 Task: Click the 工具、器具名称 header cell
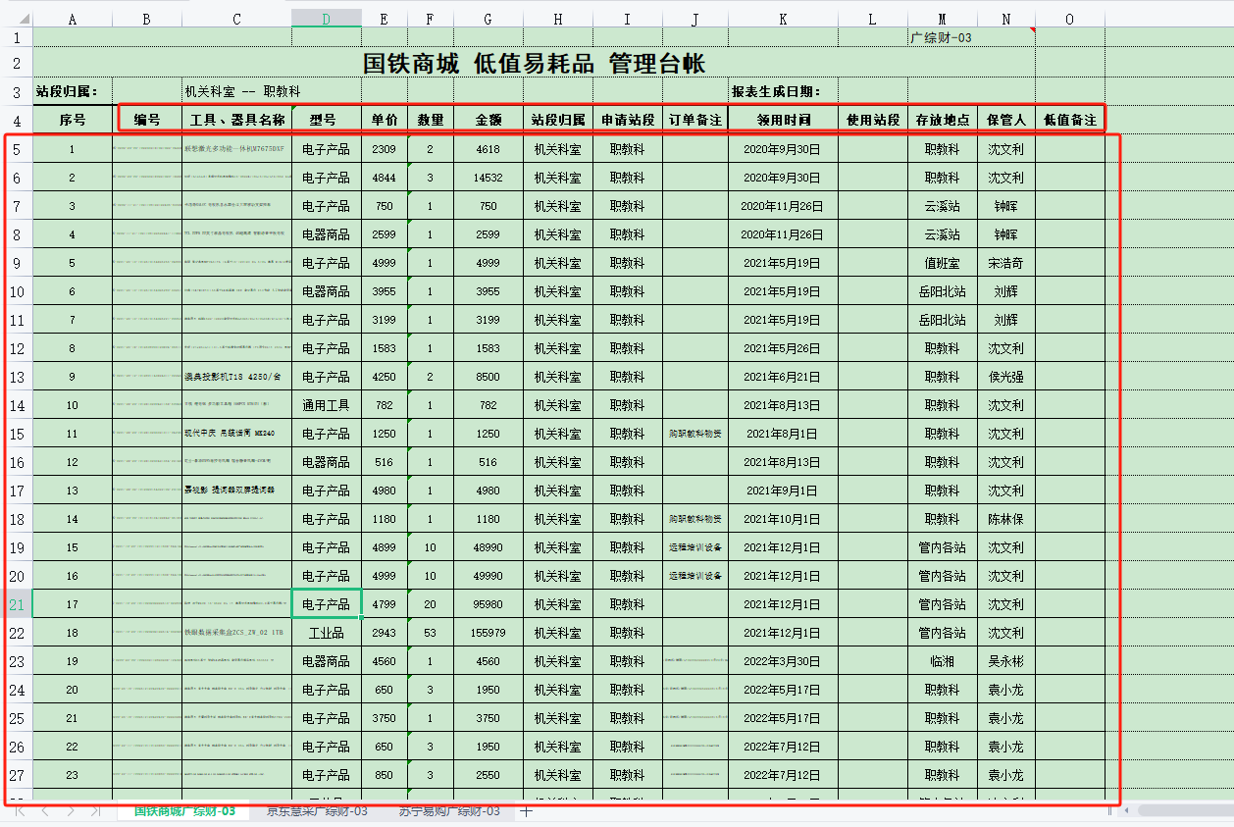click(x=237, y=120)
